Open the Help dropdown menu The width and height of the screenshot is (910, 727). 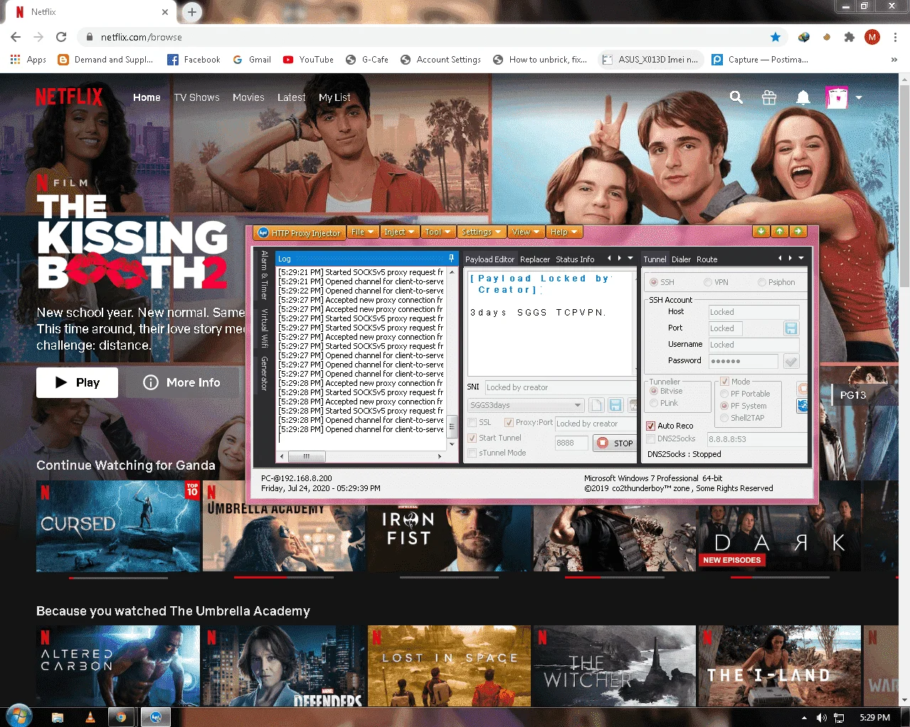(564, 232)
